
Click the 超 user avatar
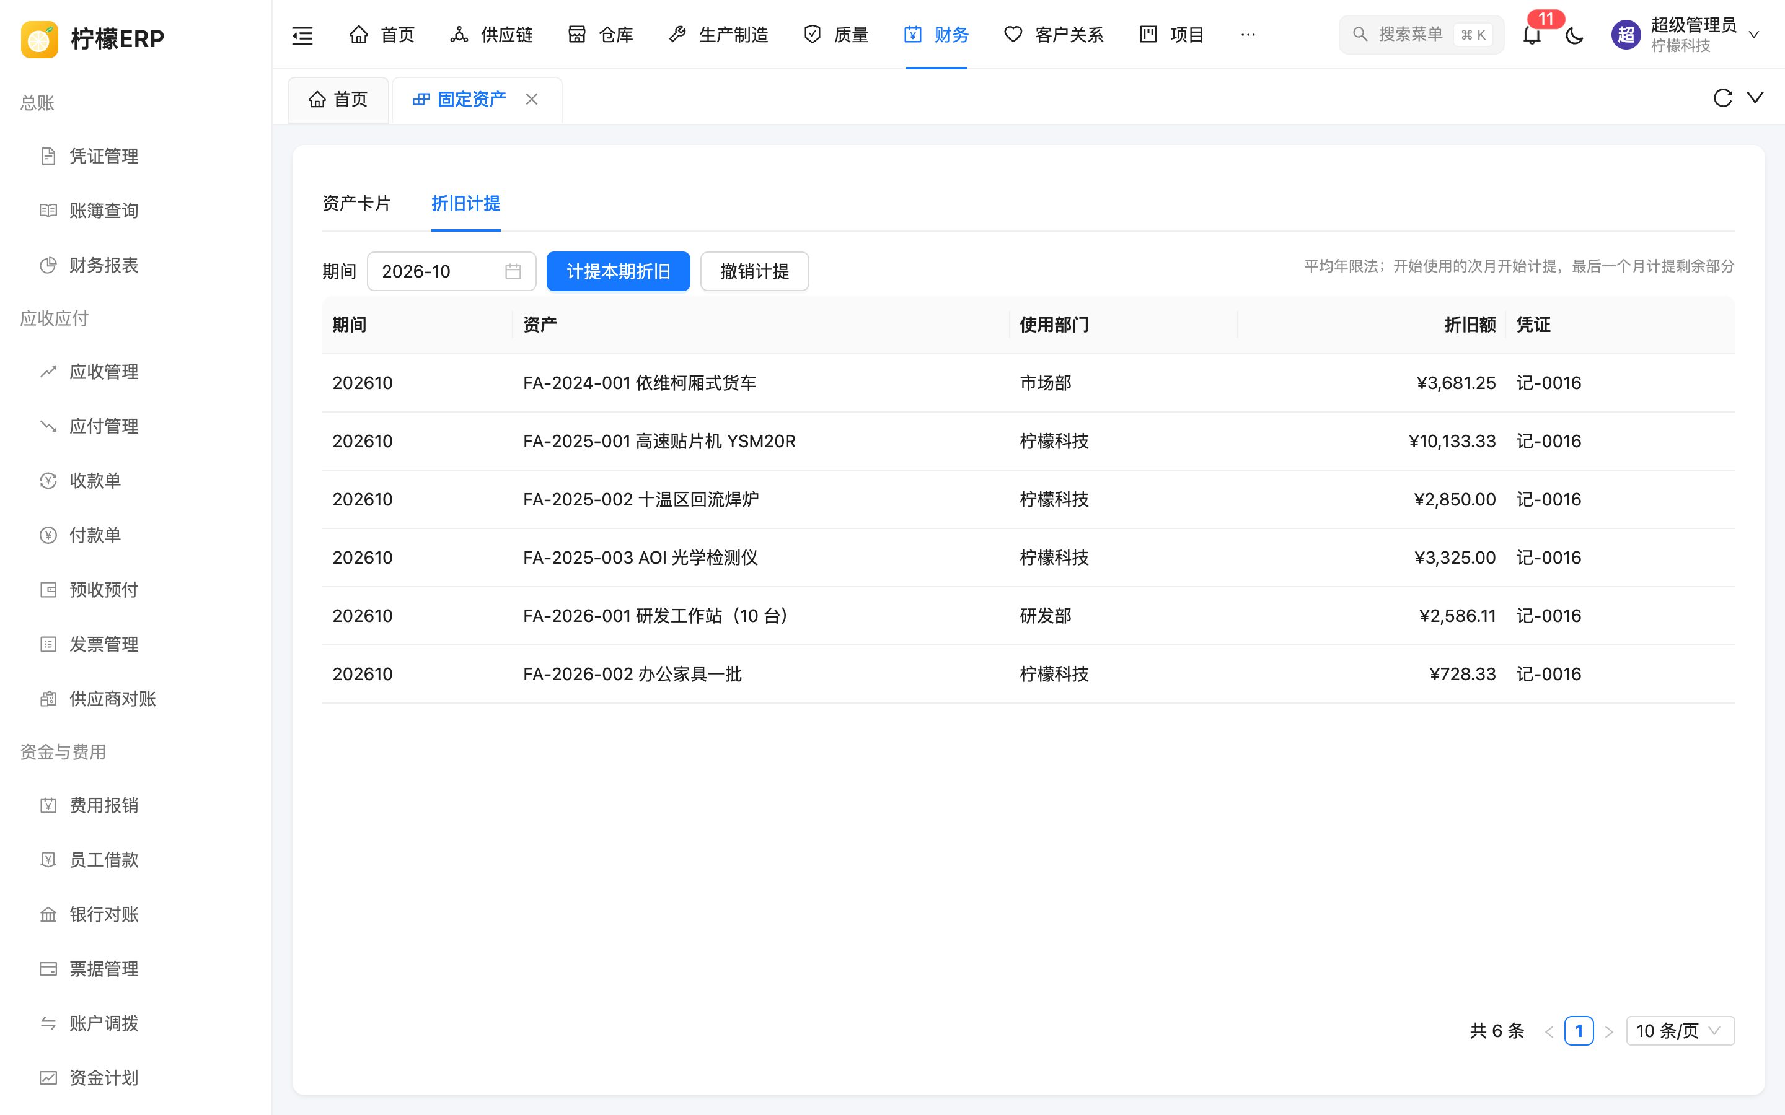click(1626, 35)
